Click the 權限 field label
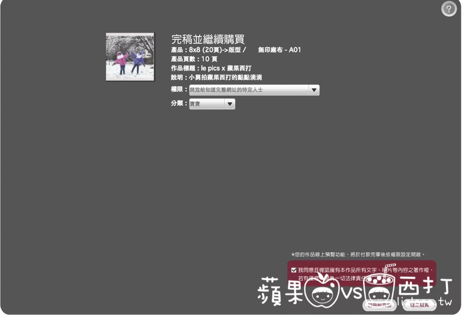Screen dimensions: 463x316 click(178, 90)
